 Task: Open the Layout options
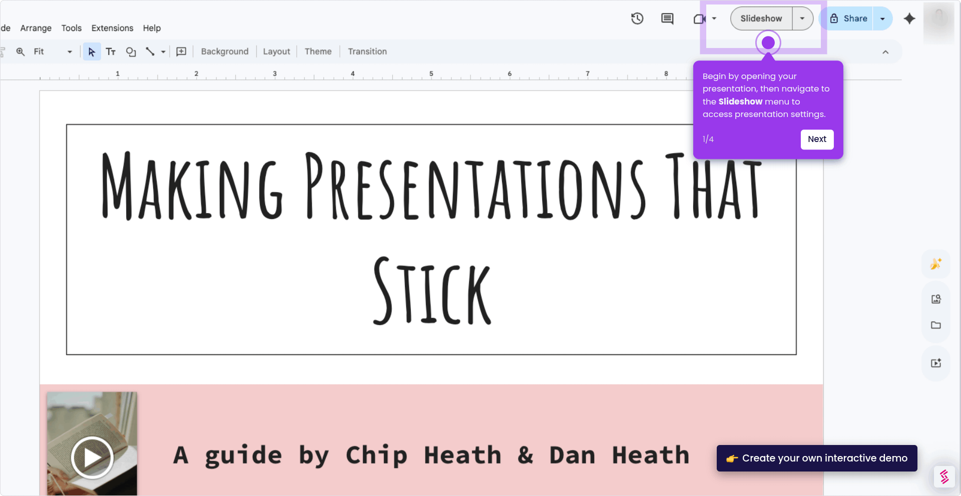point(276,51)
